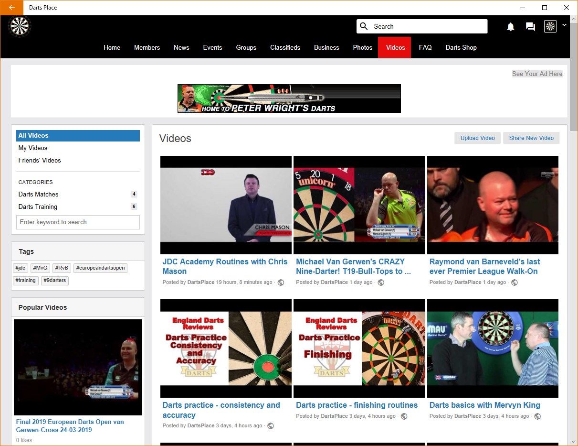Open the Van Gerwen nine-darter thumbnail
This screenshot has height=446, width=578.
click(x=359, y=205)
